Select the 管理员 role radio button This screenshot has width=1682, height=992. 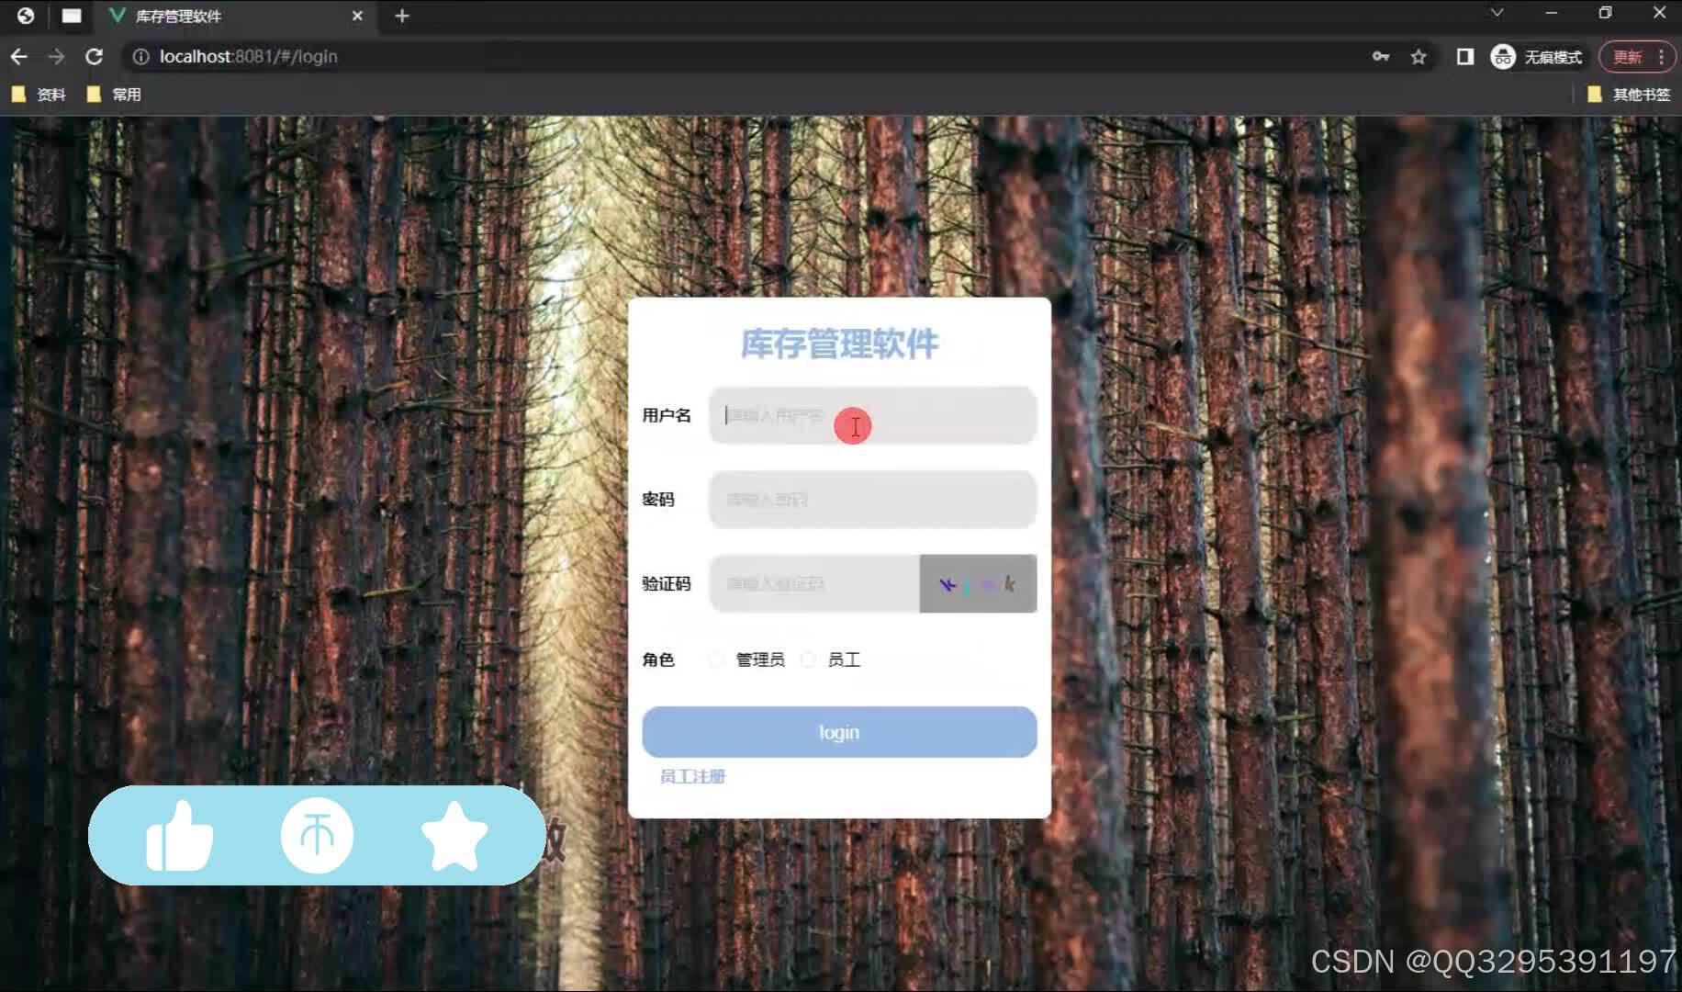click(x=717, y=659)
